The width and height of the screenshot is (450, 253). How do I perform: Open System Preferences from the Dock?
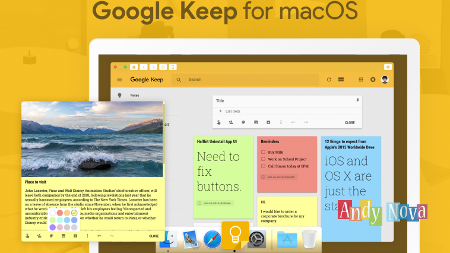[x=256, y=239]
